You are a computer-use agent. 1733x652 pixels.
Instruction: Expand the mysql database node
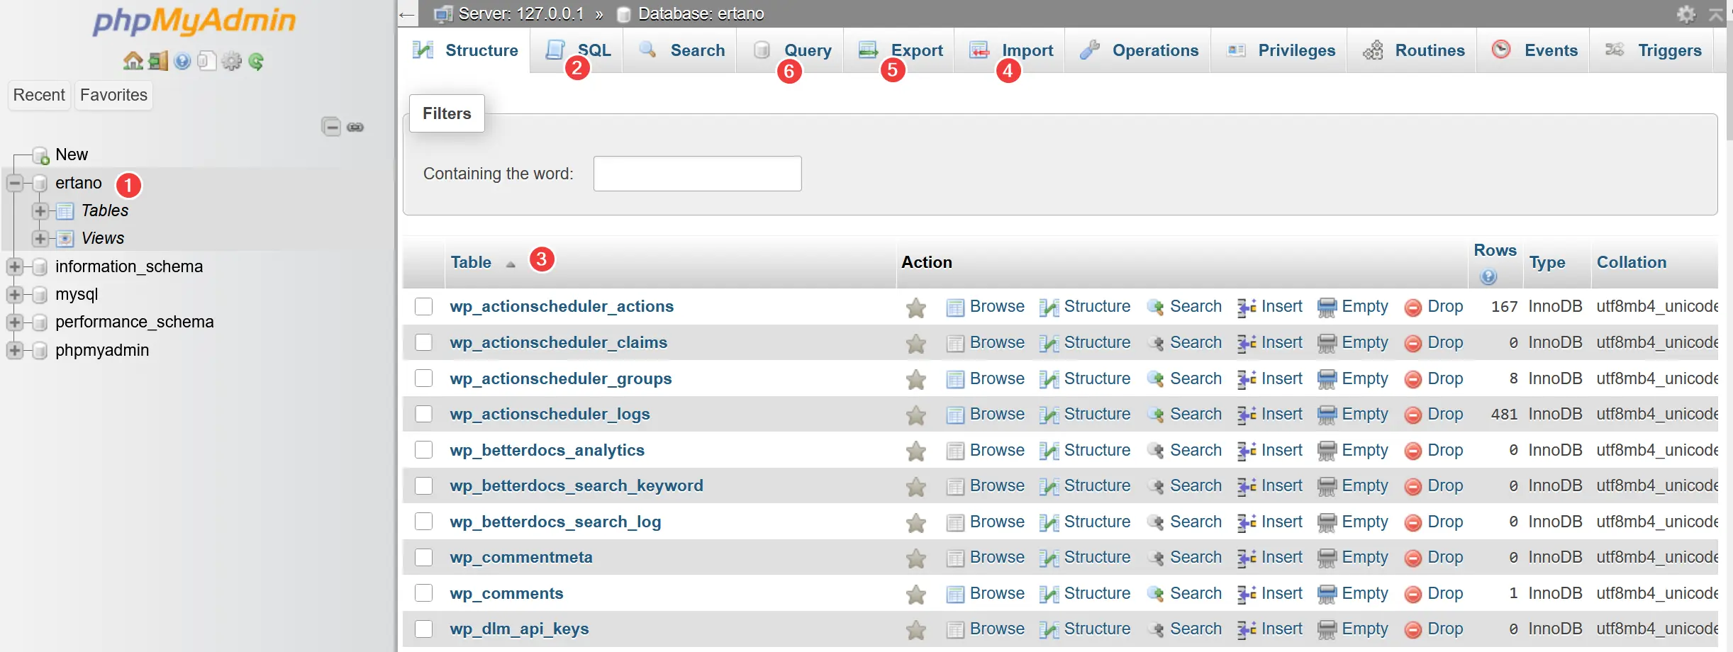14,294
